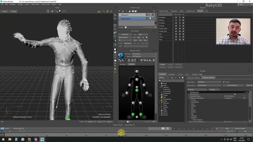The image size is (253, 142).
Task: Toggle Trs checkbox for M:head group
Action: (183, 26)
